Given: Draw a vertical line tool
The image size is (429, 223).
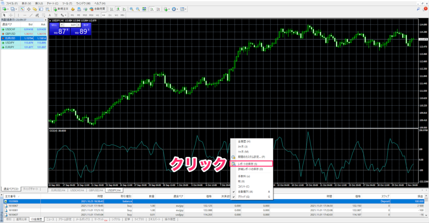Looking at the screenshot, I should click(x=18, y=15).
